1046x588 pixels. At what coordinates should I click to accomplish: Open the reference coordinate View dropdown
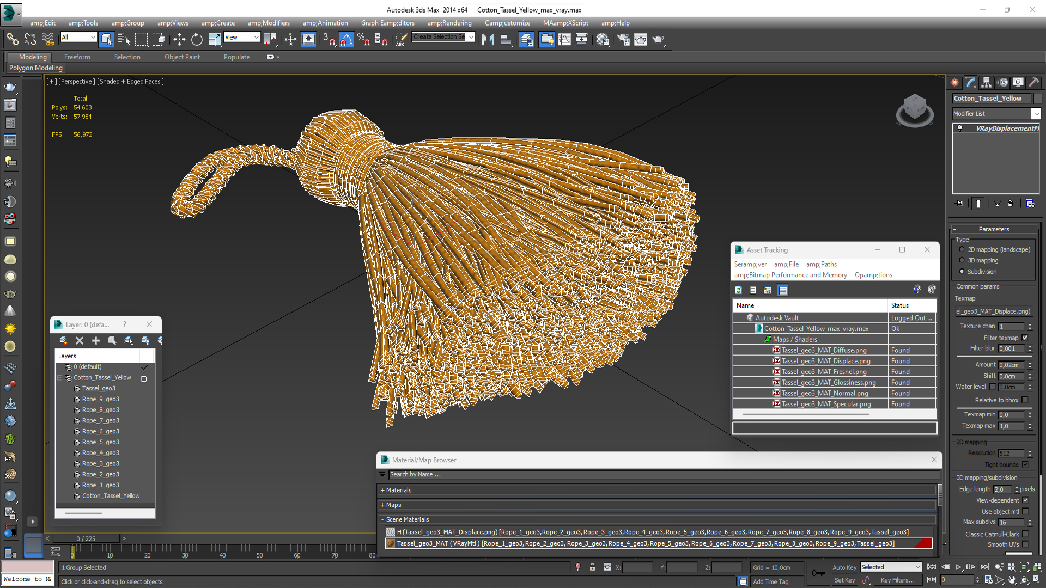coord(242,37)
